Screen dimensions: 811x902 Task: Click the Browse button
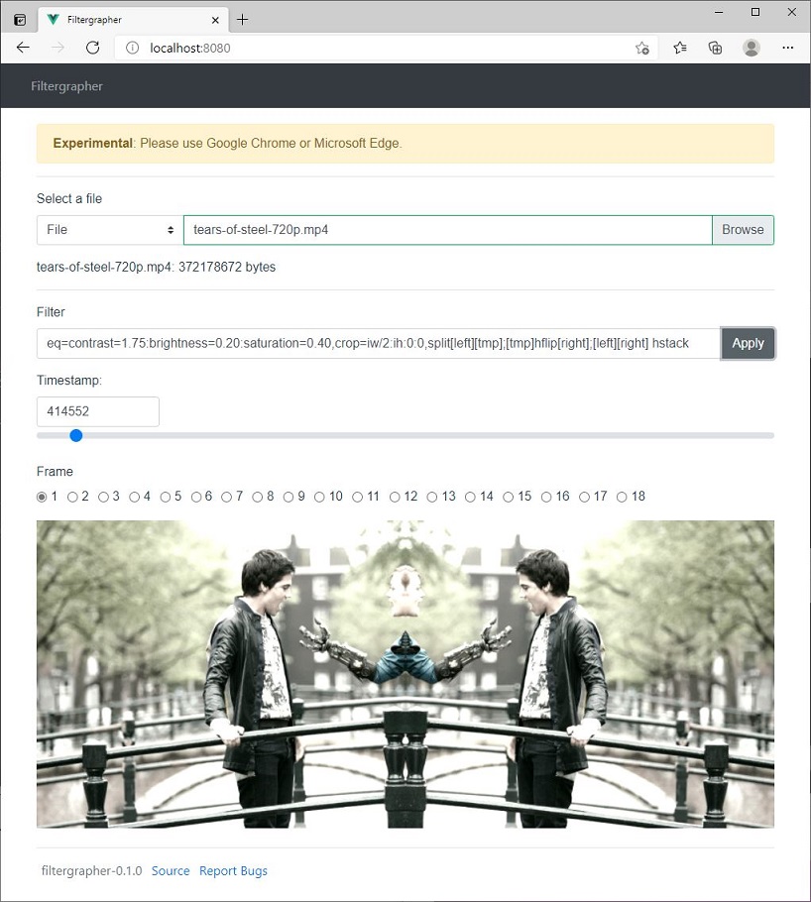(x=743, y=230)
